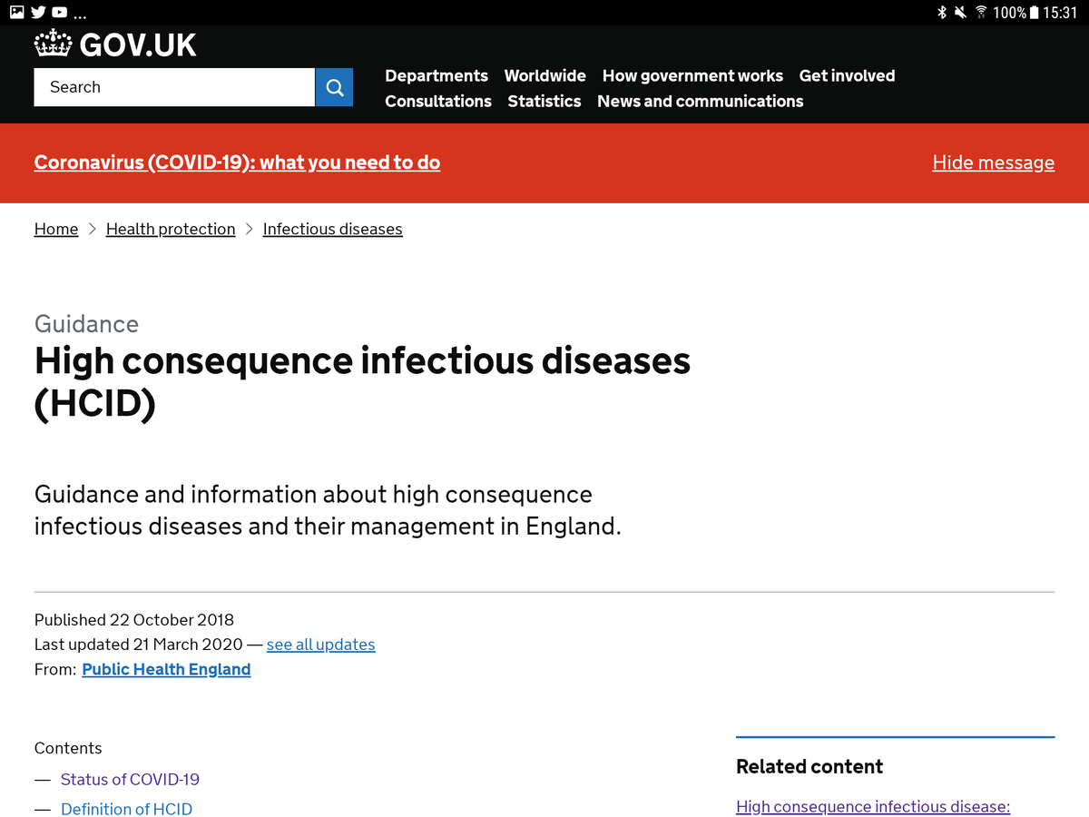Open News and communications
1089x817 pixels.
[x=701, y=102]
